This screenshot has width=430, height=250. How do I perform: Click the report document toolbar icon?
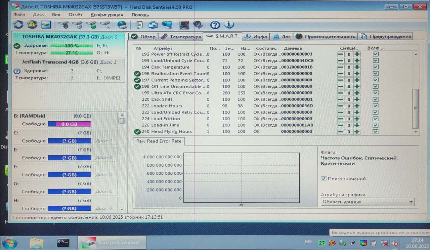pyautogui.click(x=139, y=25)
